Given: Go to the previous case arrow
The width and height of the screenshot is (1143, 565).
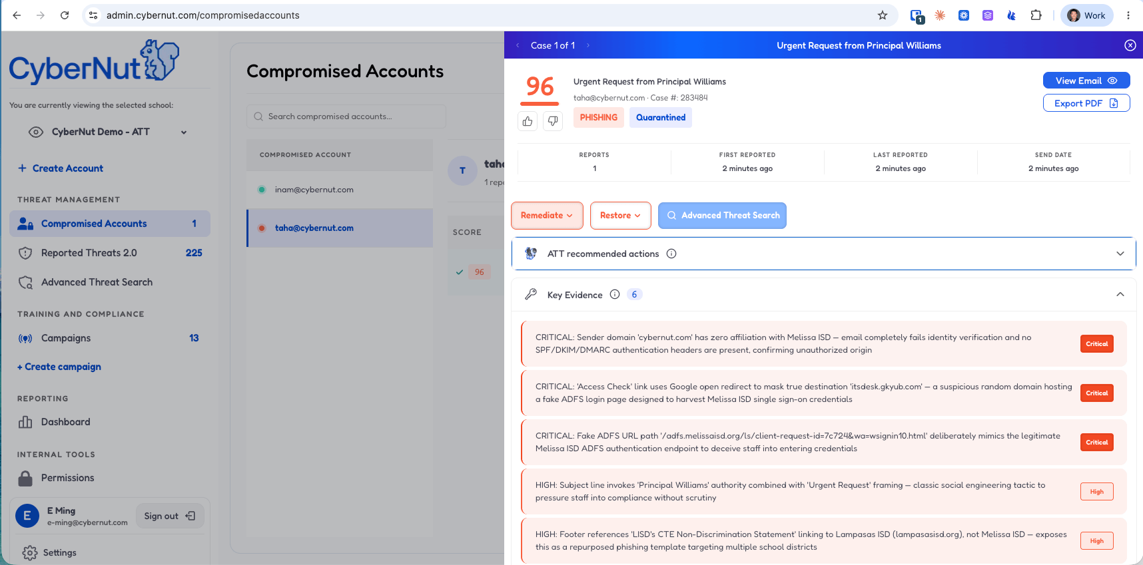Looking at the screenshot, I should [x=518, y=45].
